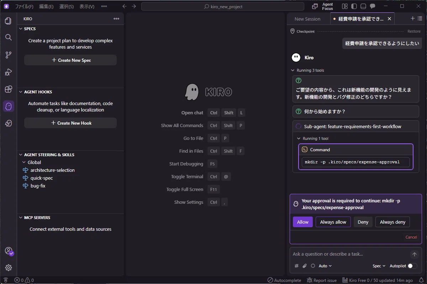Switch to the New Session tab

pos(307,19)
